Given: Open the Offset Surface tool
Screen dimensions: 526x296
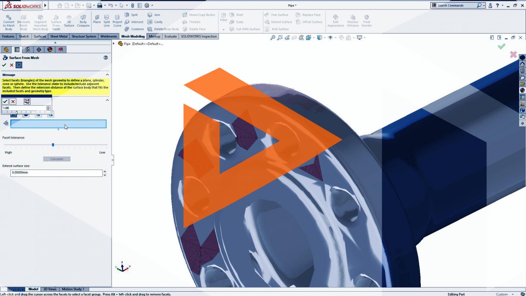Looking at the screenshot, I should point(309,22).
